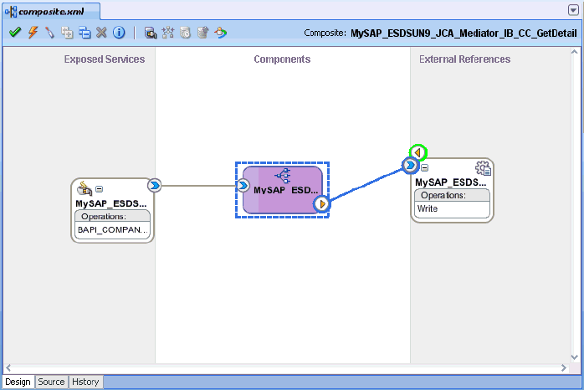584x390 pixels.
Task: Click the horizontal scrollbar left arrow
Action: [8, 368]
